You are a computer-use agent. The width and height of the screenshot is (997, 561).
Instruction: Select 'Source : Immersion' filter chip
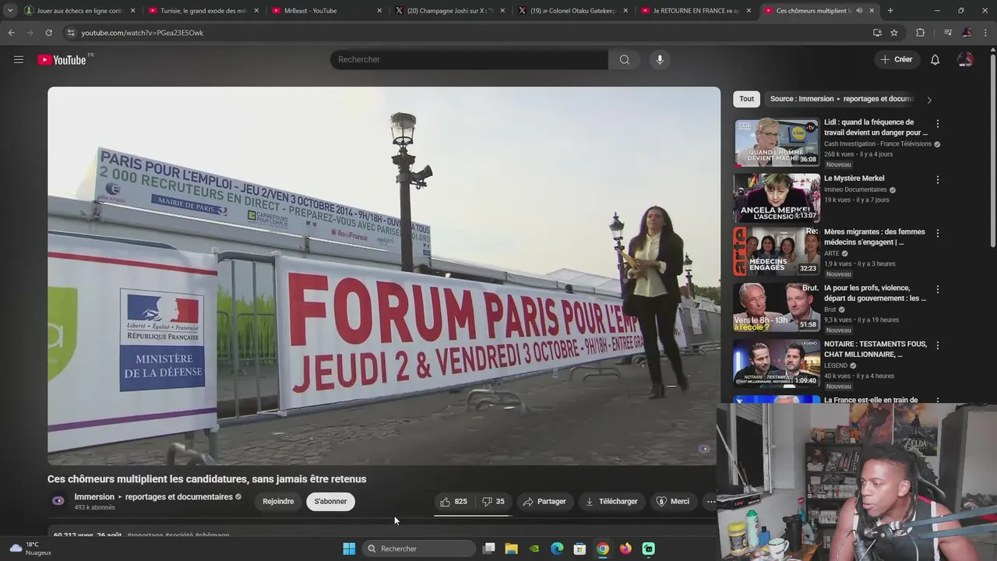(840, 99)
